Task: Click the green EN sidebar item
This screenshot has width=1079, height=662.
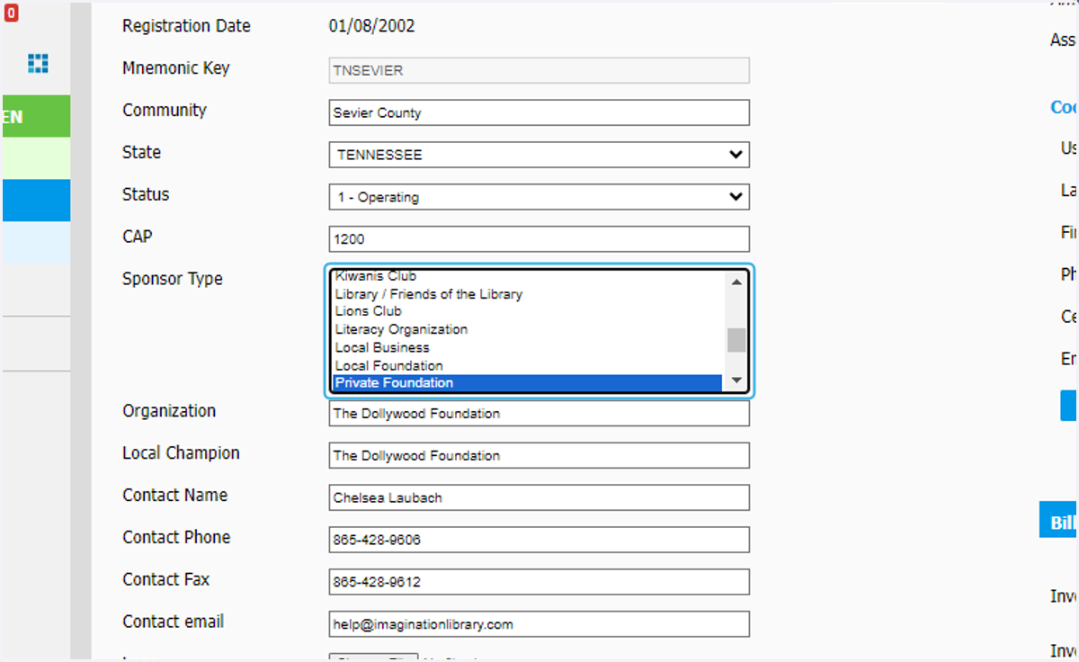Action: (x=35, y=116)
